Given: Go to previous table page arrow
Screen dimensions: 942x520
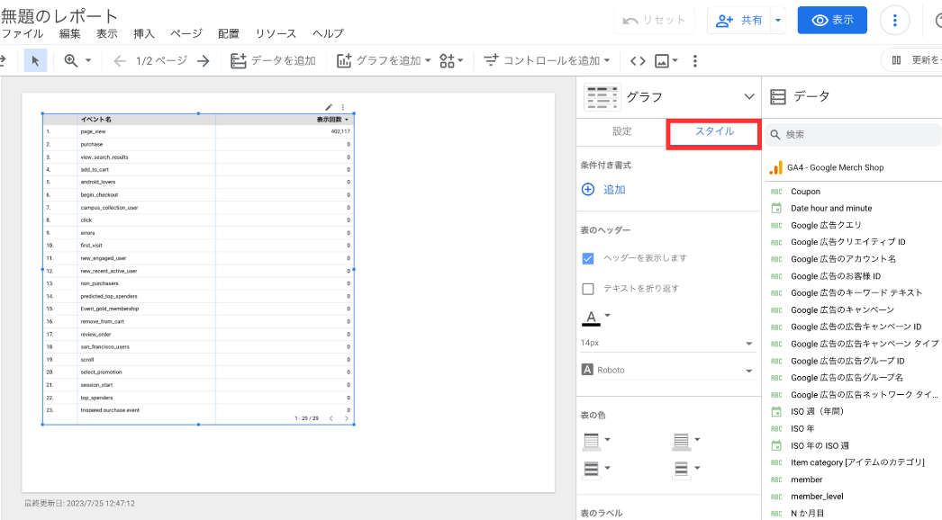Looking at the screenshot, I should pyautogui.click(x=331, y=418).
